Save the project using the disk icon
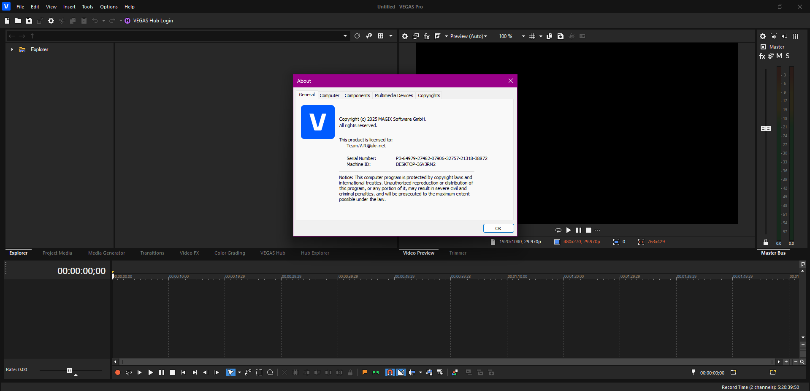Screen dimensions: 810x391 pyautogui.click(x=29, y=21)
